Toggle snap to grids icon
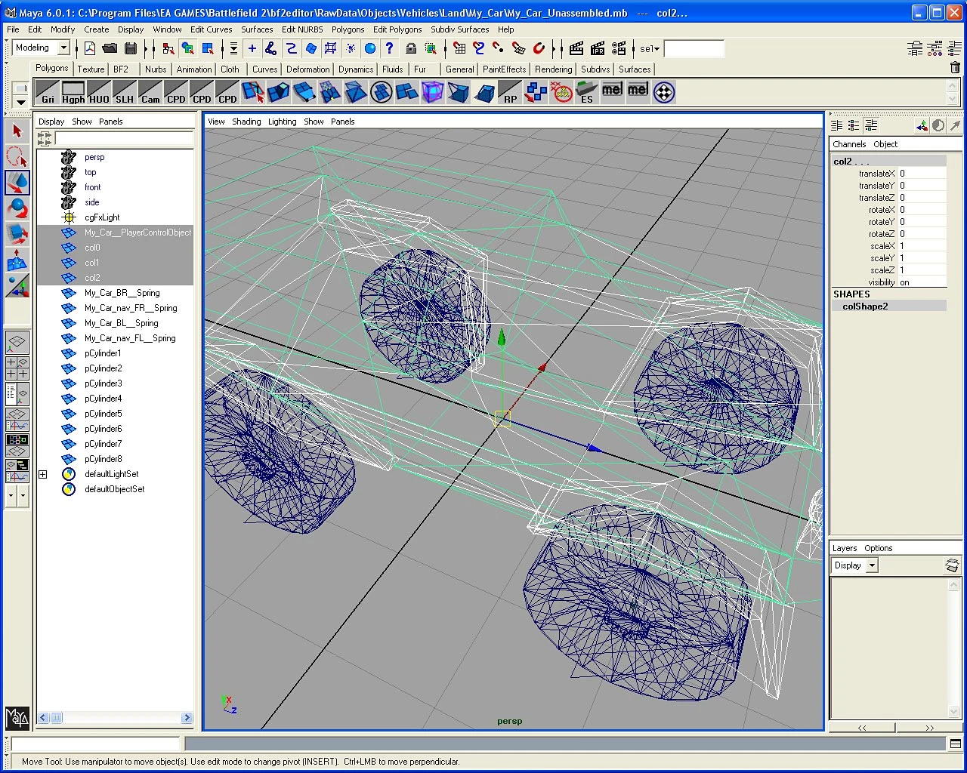Screen dimensions: 967x773 coord(459,48)
